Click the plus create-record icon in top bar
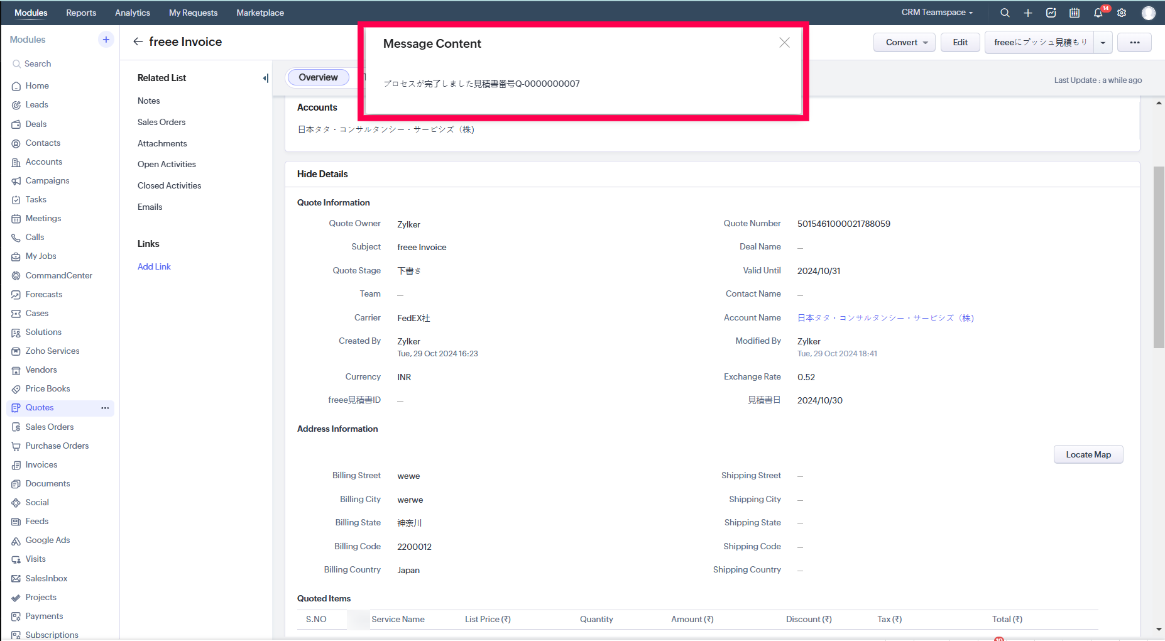The width and height of the screenshot is (1165, 641). tap(1028, 13)
